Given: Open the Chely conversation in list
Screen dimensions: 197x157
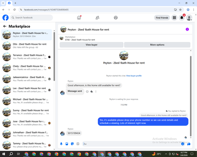Looking at the screenshot, I should [x=26, y=68].
